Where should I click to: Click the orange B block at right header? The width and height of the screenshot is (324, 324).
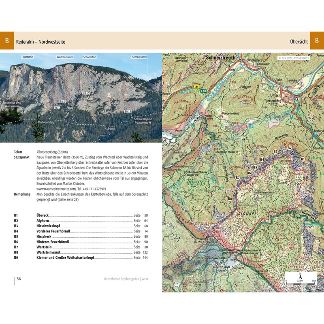(317, 40)
